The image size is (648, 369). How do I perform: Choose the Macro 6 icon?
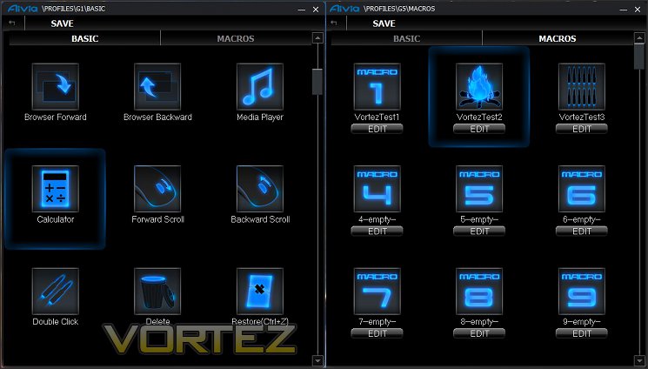click(582, 189)
